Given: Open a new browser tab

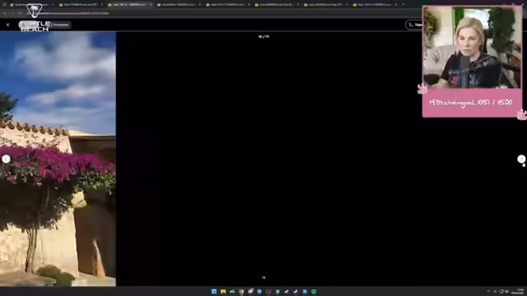Looking at the screenshot, I should 403,5.
